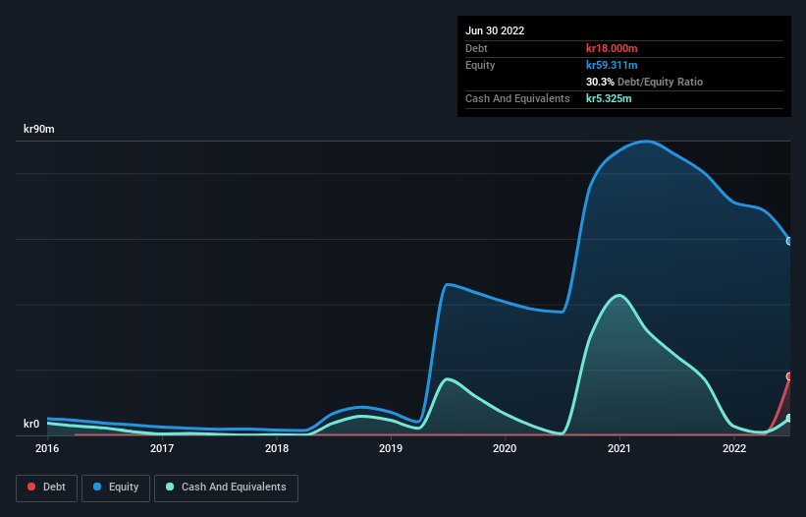
Task: Click the 2021 x-axis label
Action: (x=619, y=448)
